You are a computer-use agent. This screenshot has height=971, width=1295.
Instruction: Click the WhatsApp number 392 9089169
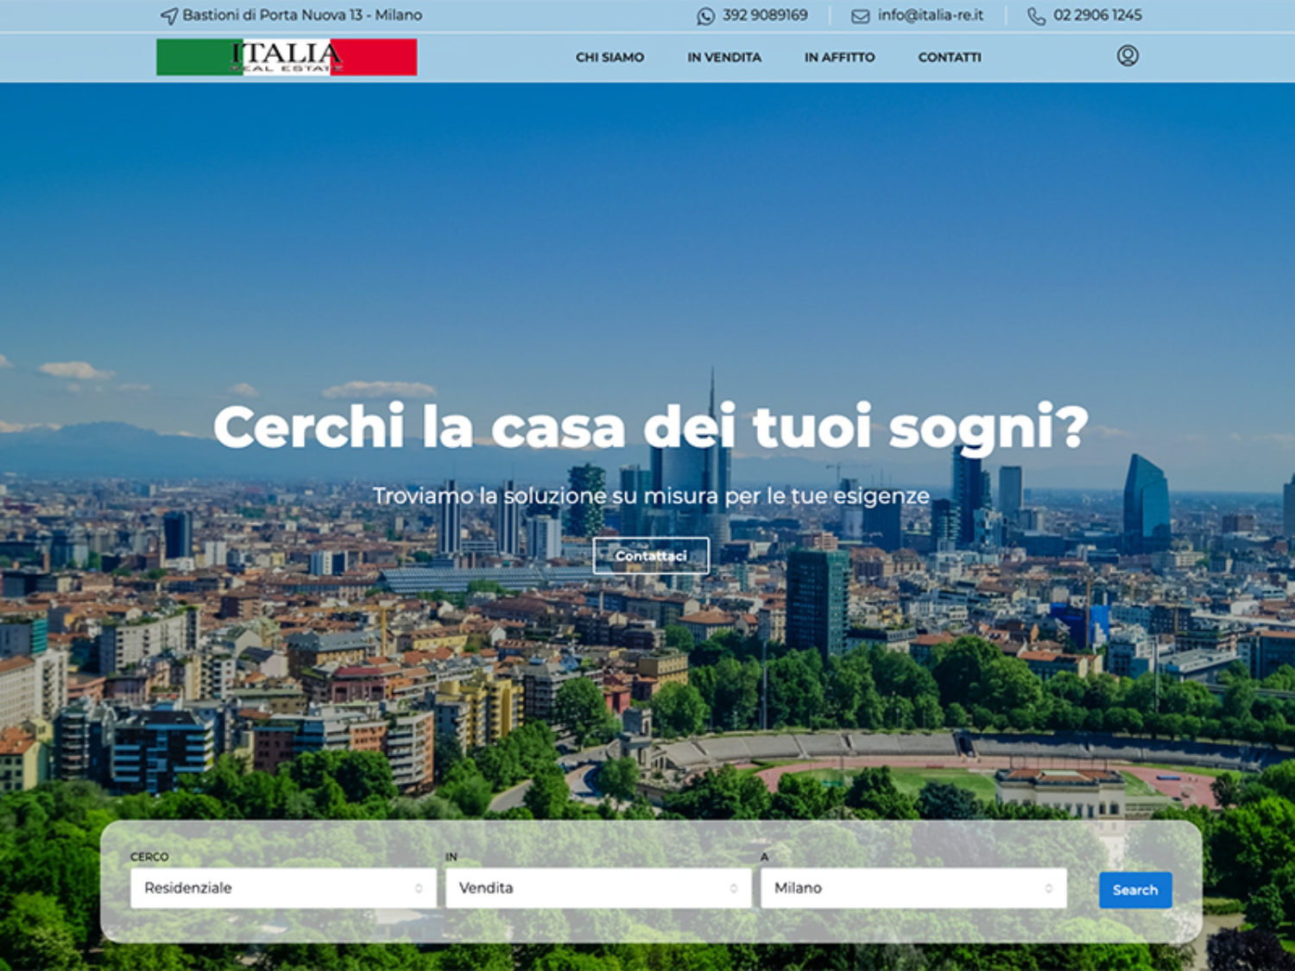[765, 16]
